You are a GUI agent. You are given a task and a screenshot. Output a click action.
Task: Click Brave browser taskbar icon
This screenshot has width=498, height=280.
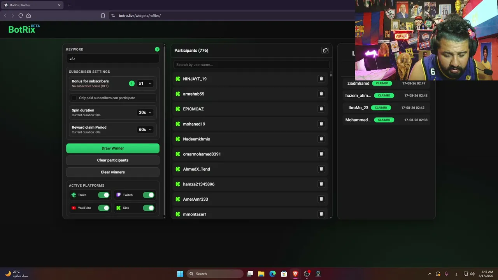pyautogui.click(x=295, y=274)
